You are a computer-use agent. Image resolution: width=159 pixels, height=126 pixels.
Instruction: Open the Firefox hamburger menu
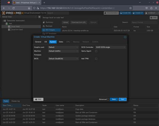[x=156, y=8]
